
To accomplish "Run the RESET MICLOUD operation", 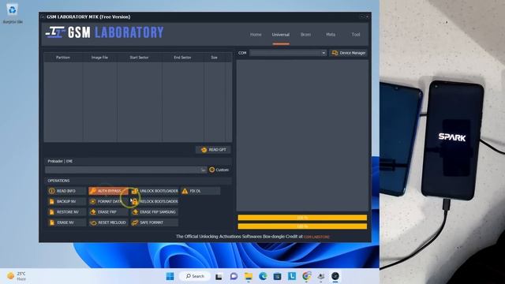I will pyautogui.click(x=108, y=222).
